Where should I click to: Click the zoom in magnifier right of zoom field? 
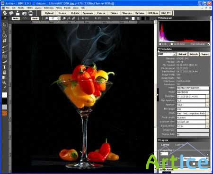[64, 18]
